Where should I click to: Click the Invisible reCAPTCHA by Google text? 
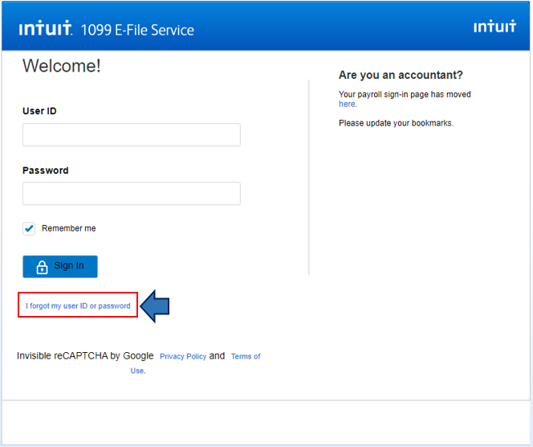pos(85,356)
